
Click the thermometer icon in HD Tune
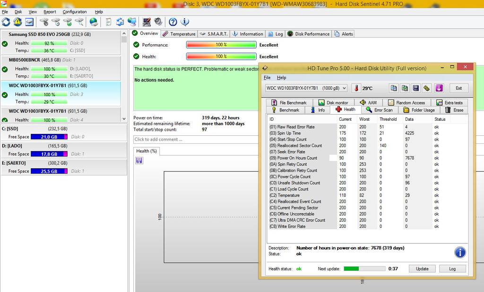tap(356, 88)
